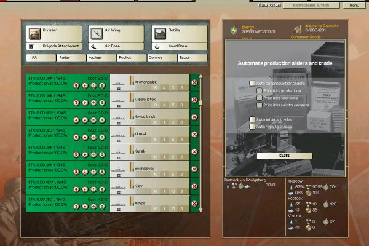
Task: Move Vladiwistok to bottom of queue
Action: click(76, 103)
